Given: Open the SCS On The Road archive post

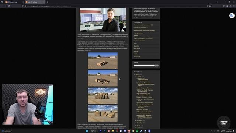Looking at the screenshot, I should click(x=145, y=91).
